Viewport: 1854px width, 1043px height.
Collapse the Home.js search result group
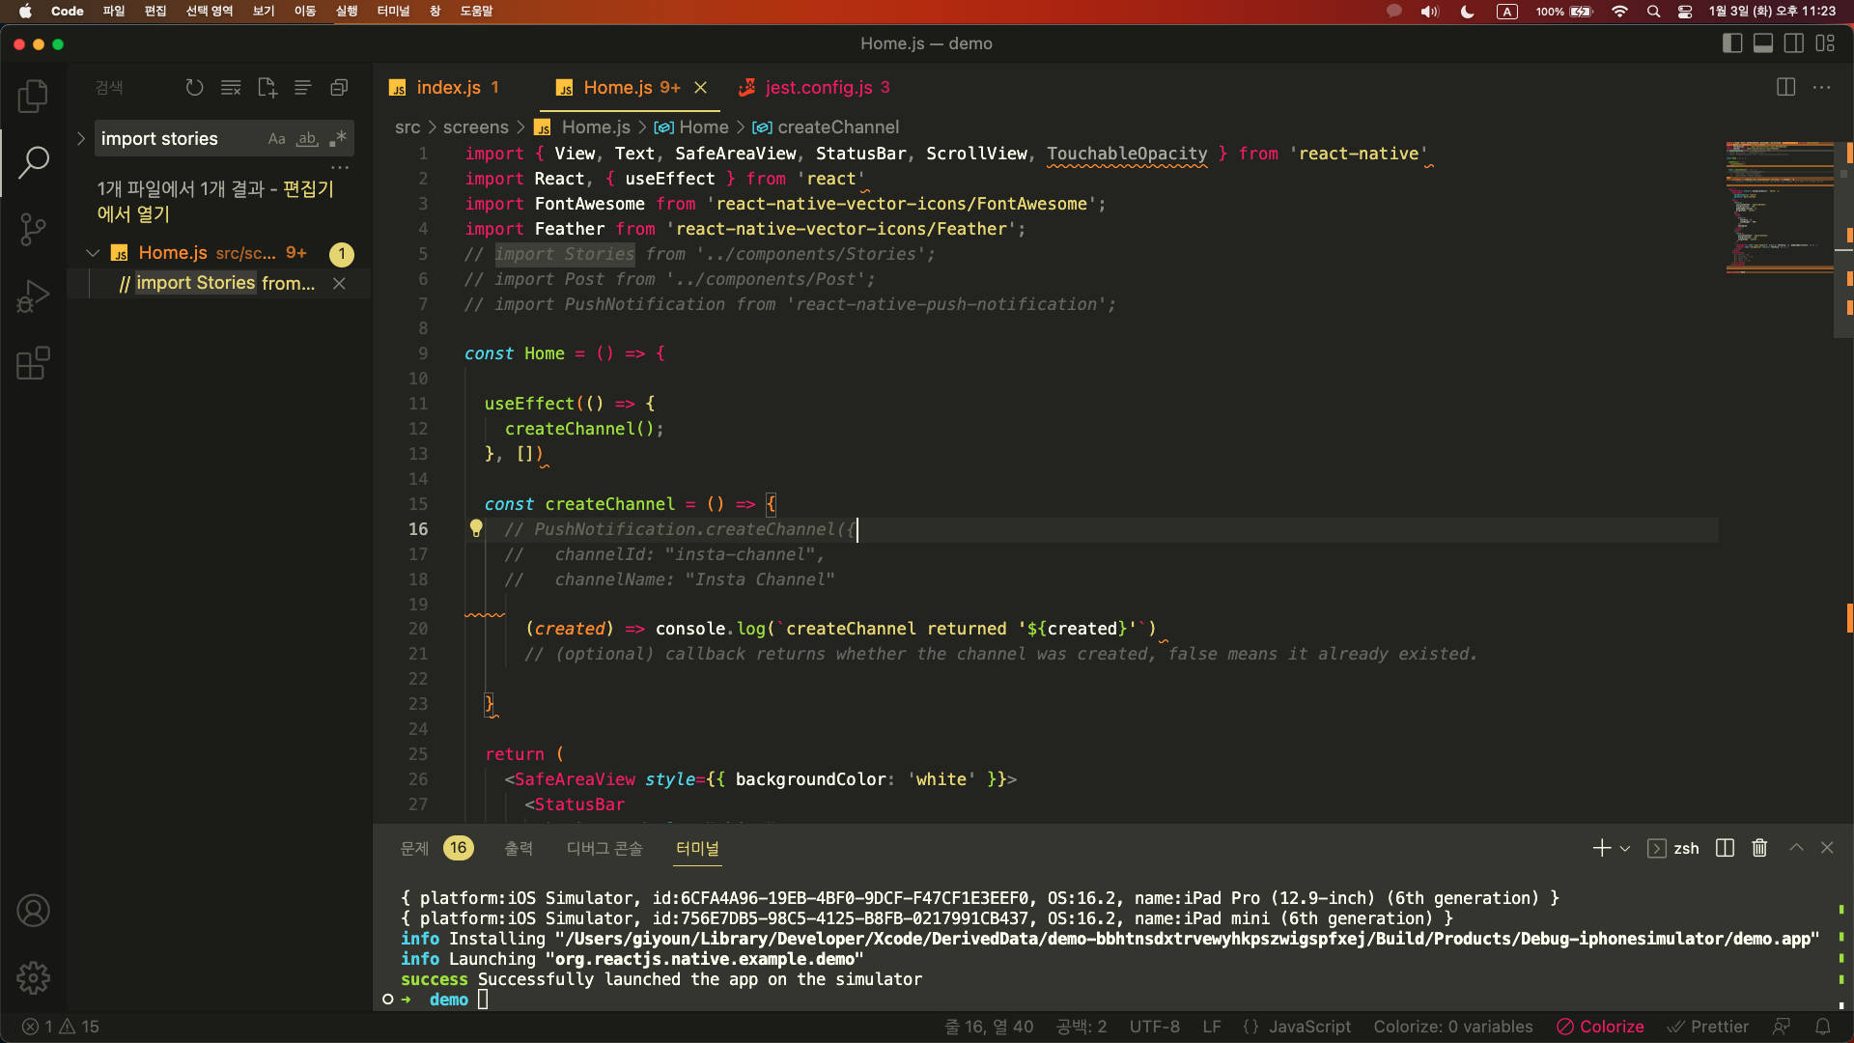[93, 253]
